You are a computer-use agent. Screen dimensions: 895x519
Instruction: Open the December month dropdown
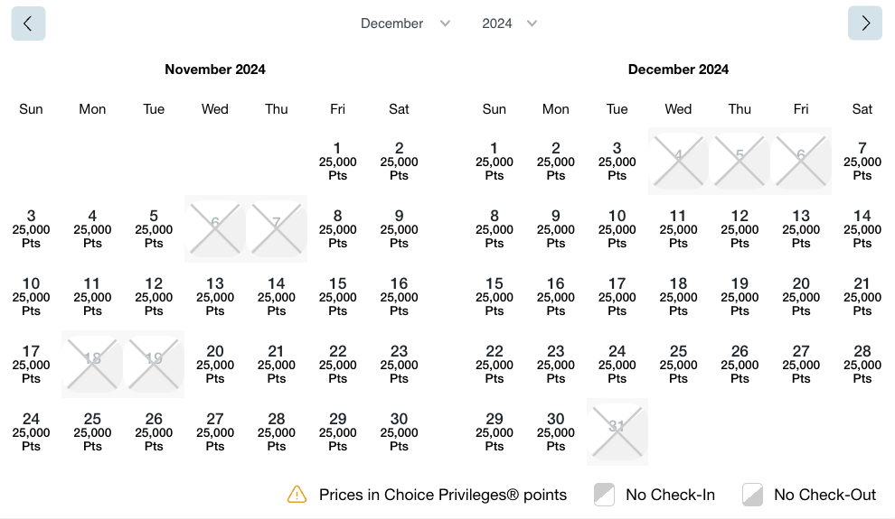405,23
